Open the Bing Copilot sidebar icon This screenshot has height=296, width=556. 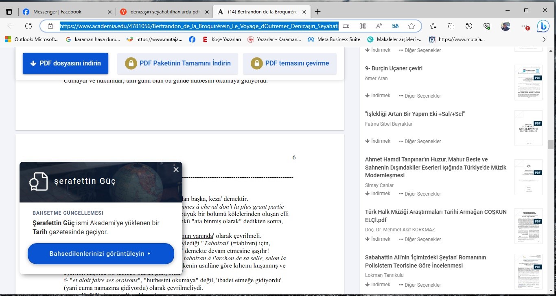[x=543, y=26]
